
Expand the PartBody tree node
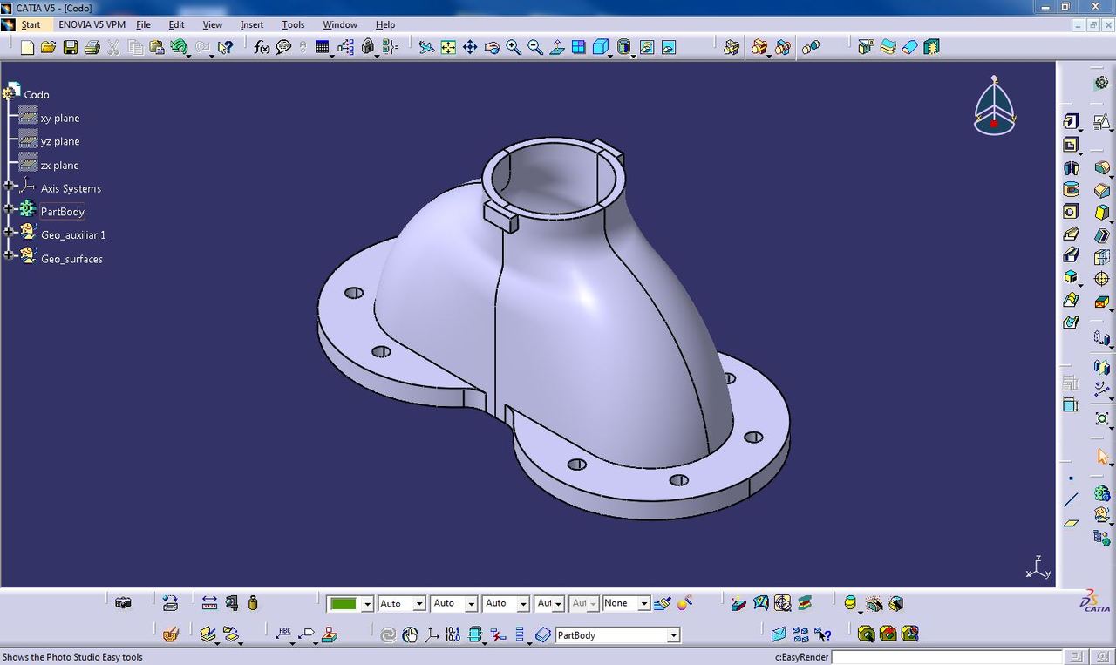(x=10, y=209)
